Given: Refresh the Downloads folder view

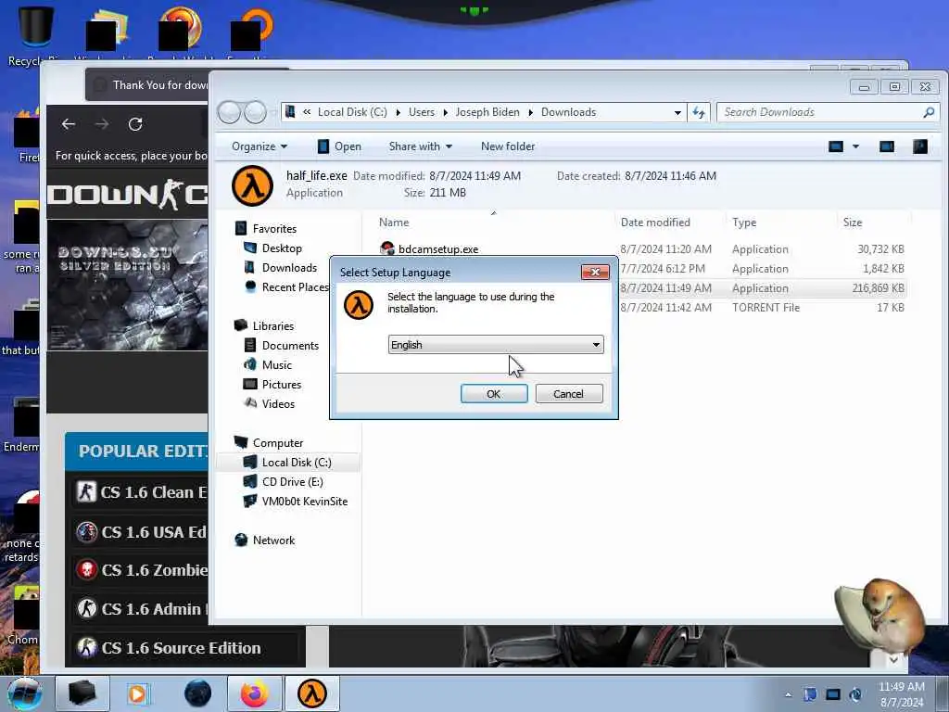Looking at the screenshot, I should click(699, 112).
